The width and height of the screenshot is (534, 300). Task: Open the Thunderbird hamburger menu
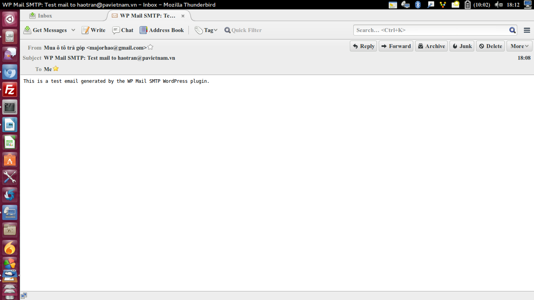[x=527, y=30]
